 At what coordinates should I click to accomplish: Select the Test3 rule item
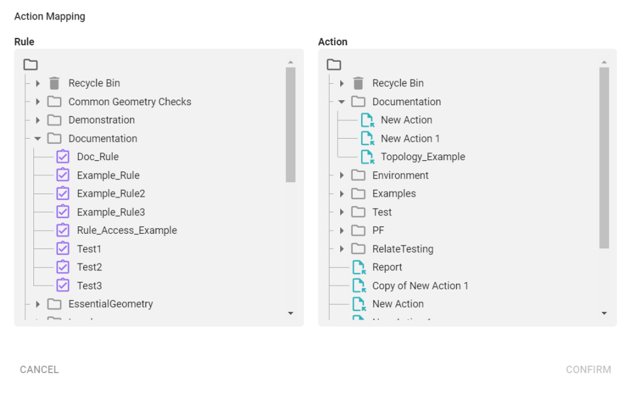[89, 286]
